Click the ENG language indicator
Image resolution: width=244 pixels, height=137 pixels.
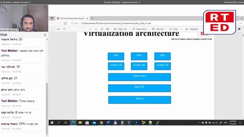(225, 123)
